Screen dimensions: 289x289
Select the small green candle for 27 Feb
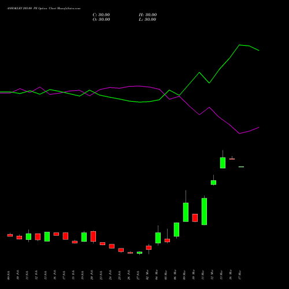[x=139, y=253]
